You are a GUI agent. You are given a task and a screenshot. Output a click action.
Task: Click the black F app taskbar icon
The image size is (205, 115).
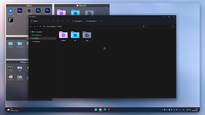(x=109, y=110)
